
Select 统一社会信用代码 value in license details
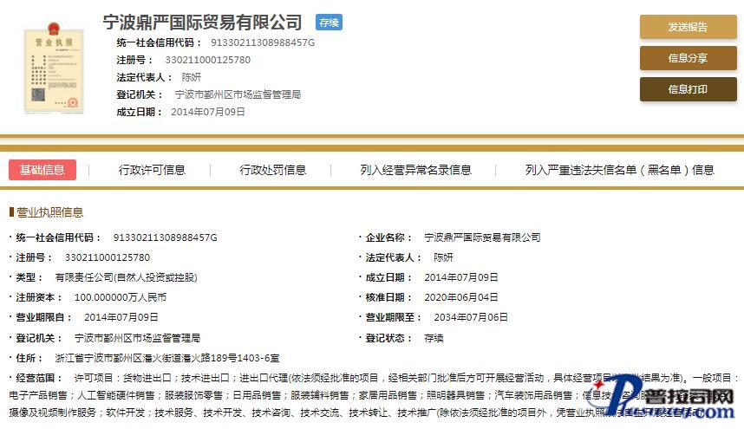tap(165, 237)
